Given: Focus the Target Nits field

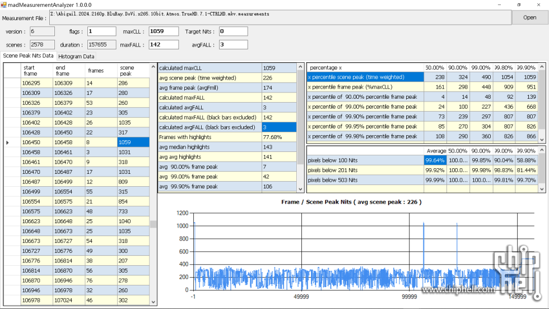Looking at the screenshot, I should click(x=233, y=31).
